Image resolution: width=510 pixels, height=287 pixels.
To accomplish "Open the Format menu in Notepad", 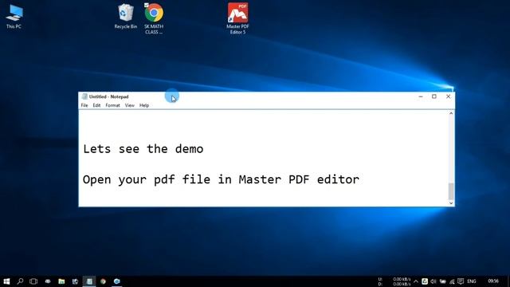I will click(x=112, y=105).
